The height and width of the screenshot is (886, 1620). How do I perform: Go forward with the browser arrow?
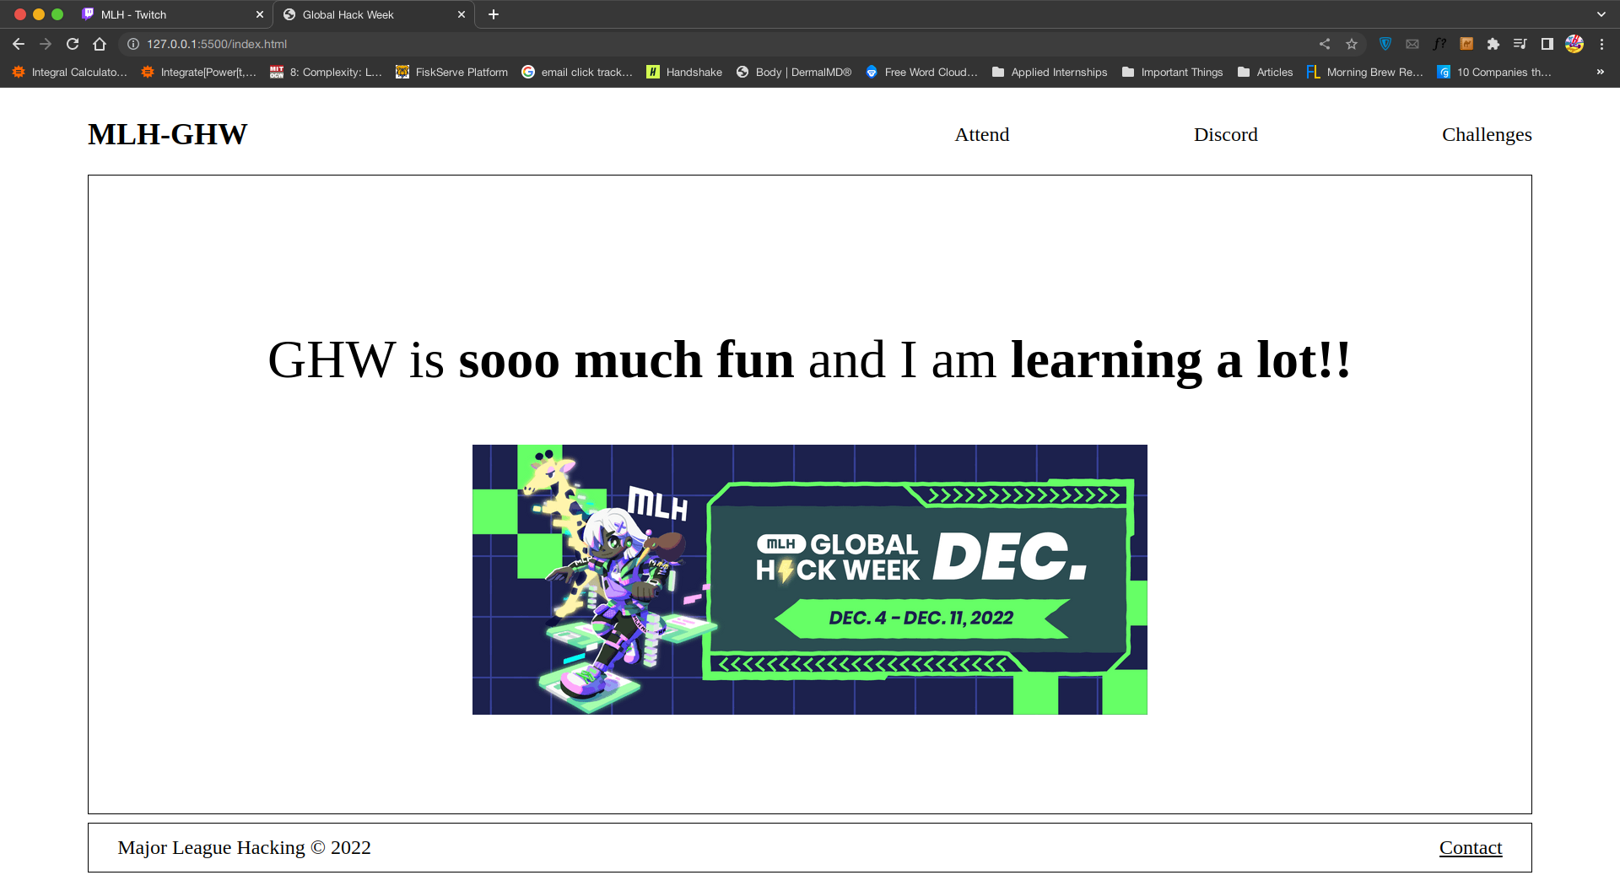point(46,44)
